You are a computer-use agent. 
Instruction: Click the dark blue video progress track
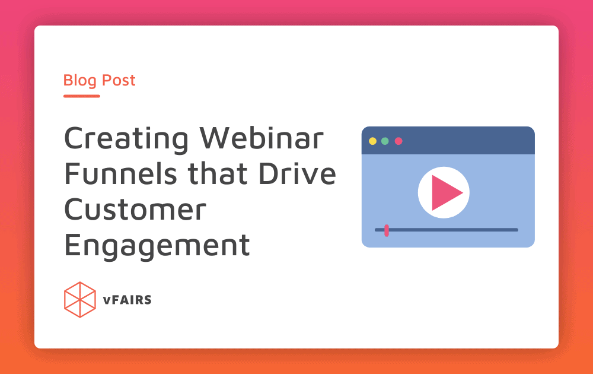[x=447, y=230]
